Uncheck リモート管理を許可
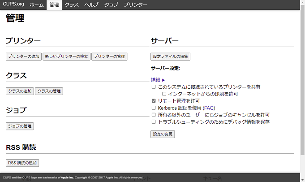The image size is (305, 182). (154, 101)
